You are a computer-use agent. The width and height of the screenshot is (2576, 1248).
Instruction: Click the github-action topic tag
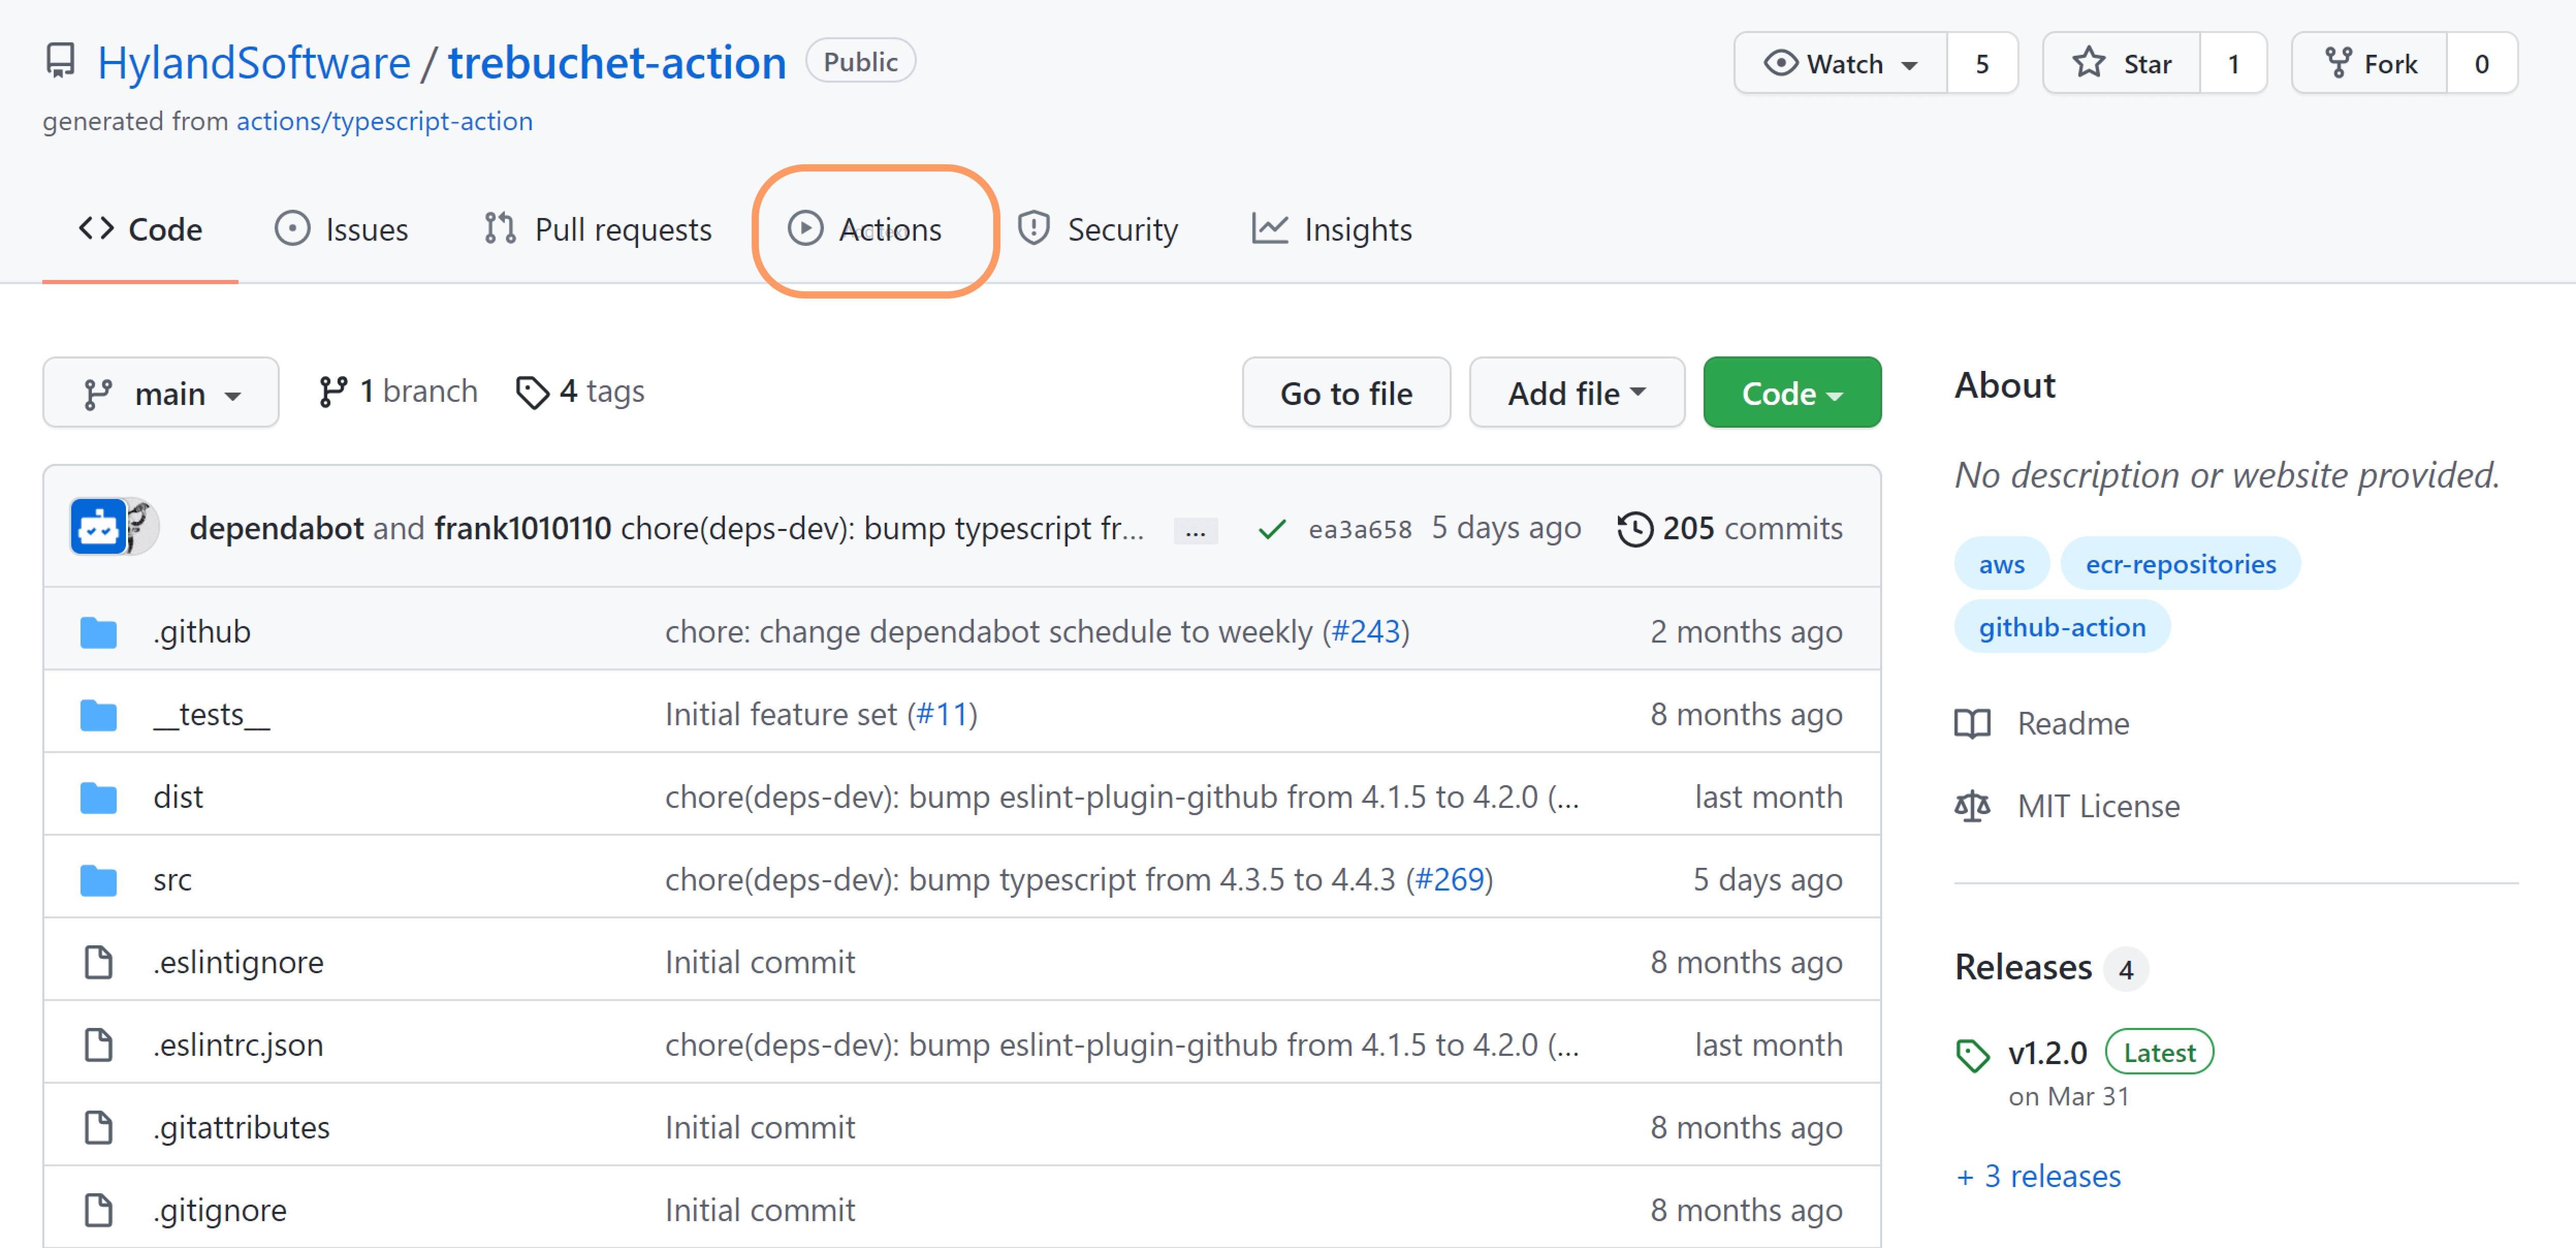[2062, 628]
